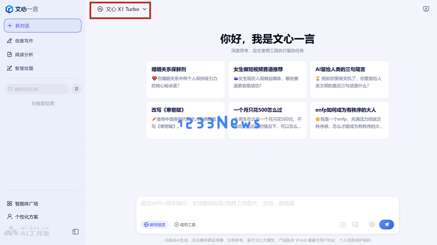Click the screen icon at top right
Screen dimensions: 437x245
click(x=426, y=9)
